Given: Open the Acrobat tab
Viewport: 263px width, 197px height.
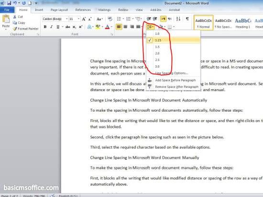Looking at the screenshot, I should (175, 10).
